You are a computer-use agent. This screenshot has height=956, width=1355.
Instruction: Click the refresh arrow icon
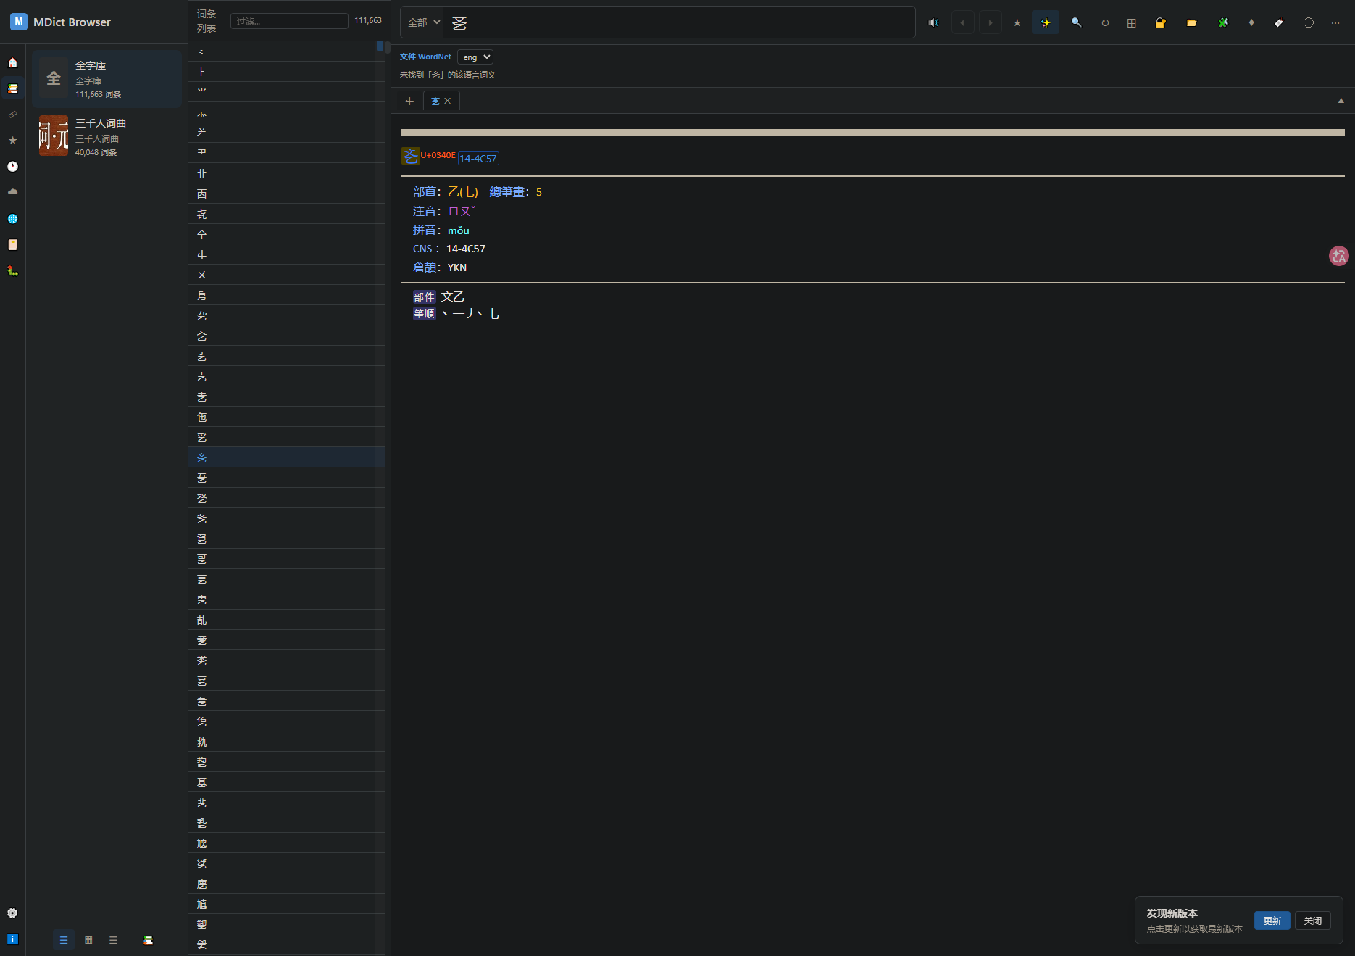[x=1104, y=22]
